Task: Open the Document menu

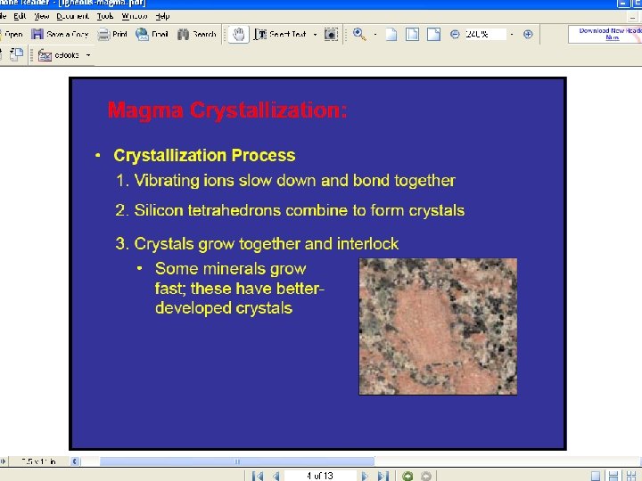Action: click(x=72, y=16)
